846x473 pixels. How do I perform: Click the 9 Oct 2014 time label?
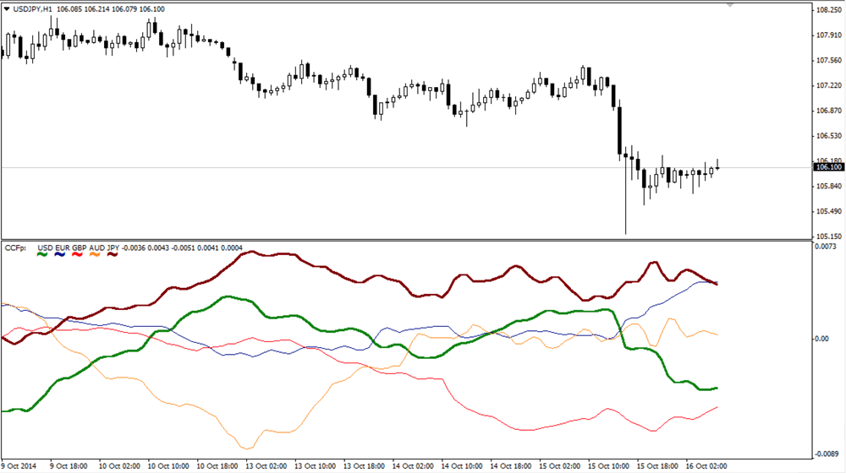point(20,465)
